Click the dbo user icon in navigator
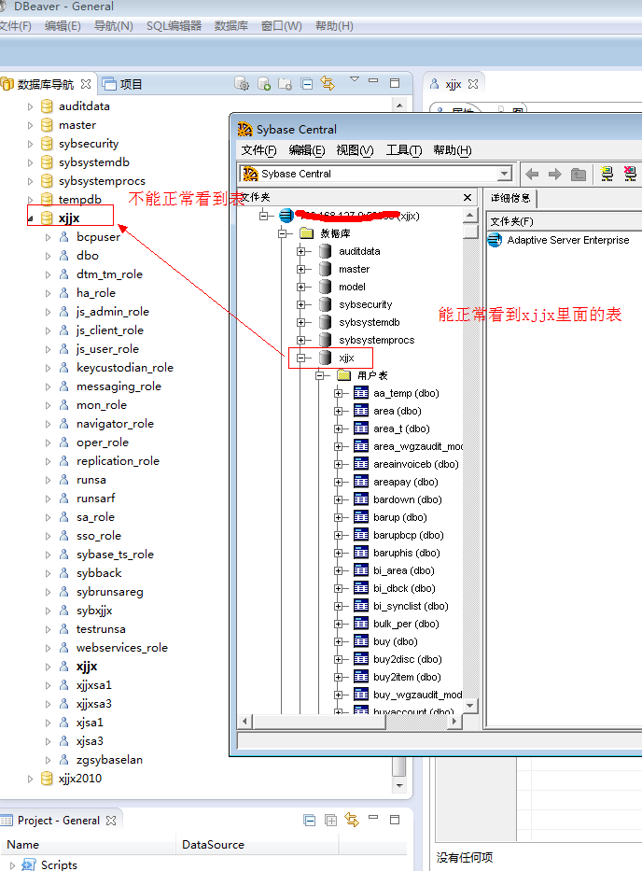The width and height of the screenshot is (642, 871). click(x=64, y=256)
